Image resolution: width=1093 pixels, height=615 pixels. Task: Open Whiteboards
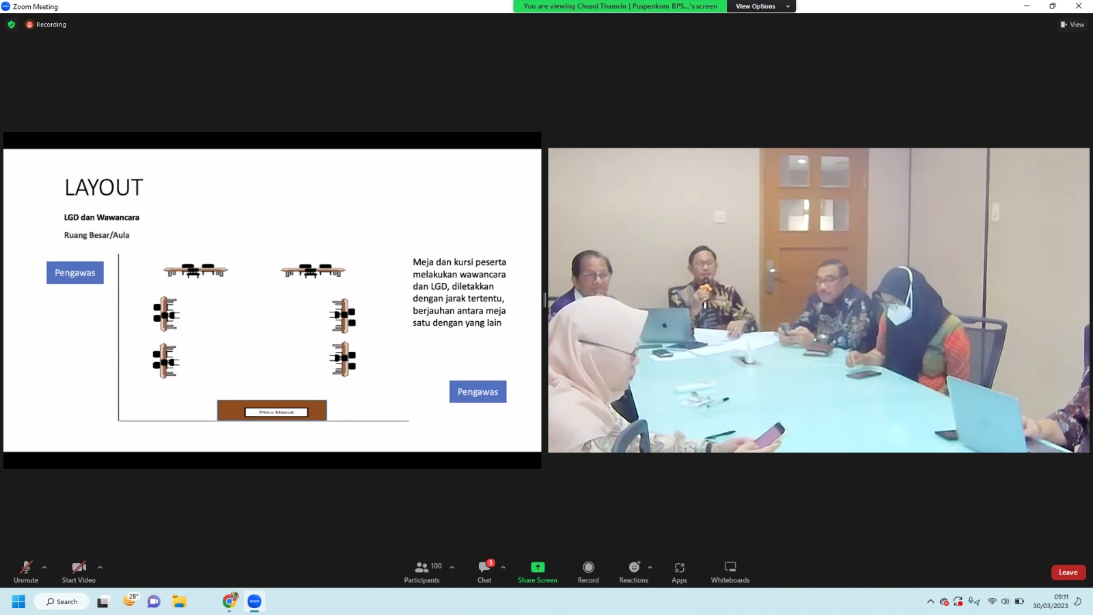(730, 571)
